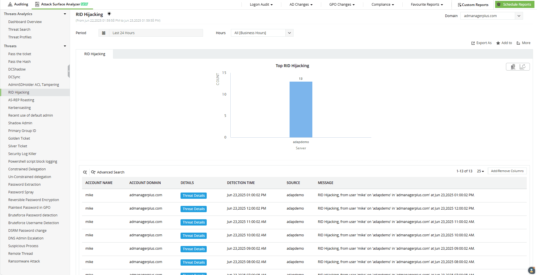Select the AS-REP Roasting threat
This screenshot has height=275, width=537.
pyautogui.click(x=21, y=100)
